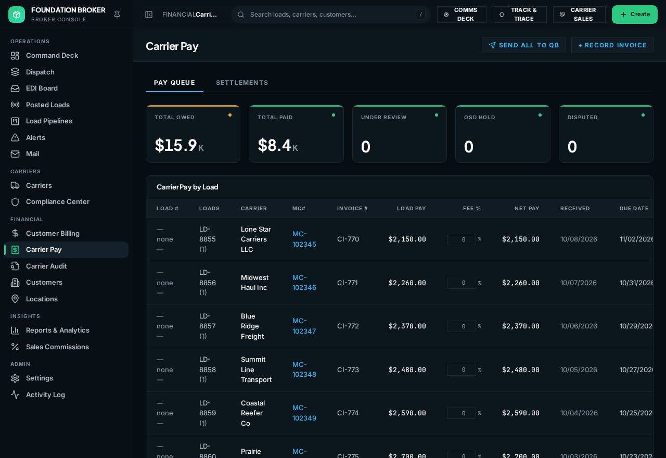
Task: Open the Carriers list
Action: point(66,185)
